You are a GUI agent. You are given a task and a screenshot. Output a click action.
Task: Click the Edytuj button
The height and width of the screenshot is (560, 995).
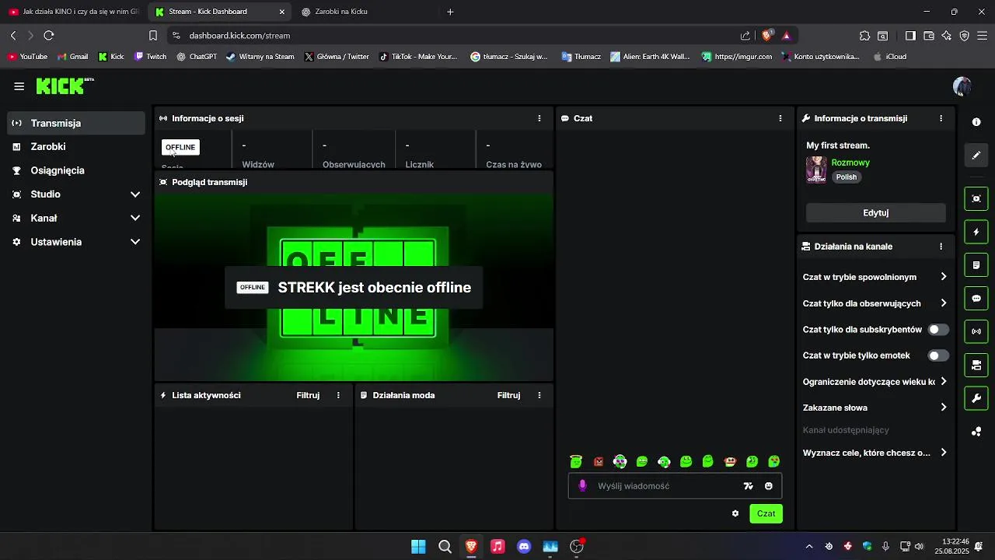[x=876, y=212]
